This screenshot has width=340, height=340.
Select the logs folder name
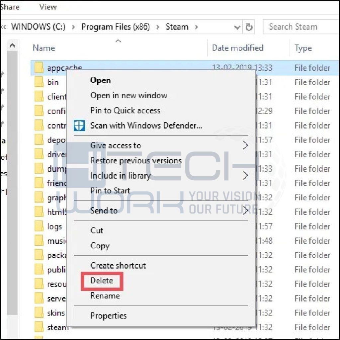[55, 226]
